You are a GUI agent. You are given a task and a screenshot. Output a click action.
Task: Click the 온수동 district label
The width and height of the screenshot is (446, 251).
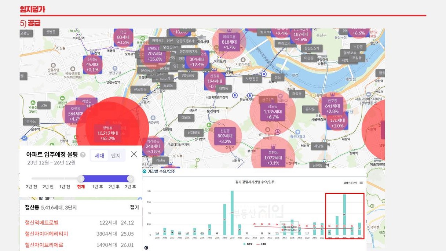click(31, 121)
